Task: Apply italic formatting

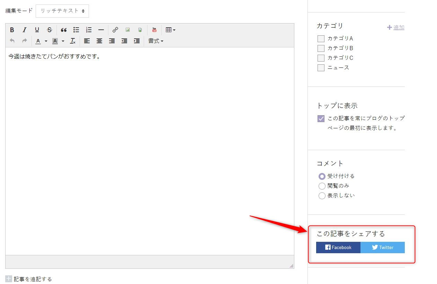Action: click(25, 30)
